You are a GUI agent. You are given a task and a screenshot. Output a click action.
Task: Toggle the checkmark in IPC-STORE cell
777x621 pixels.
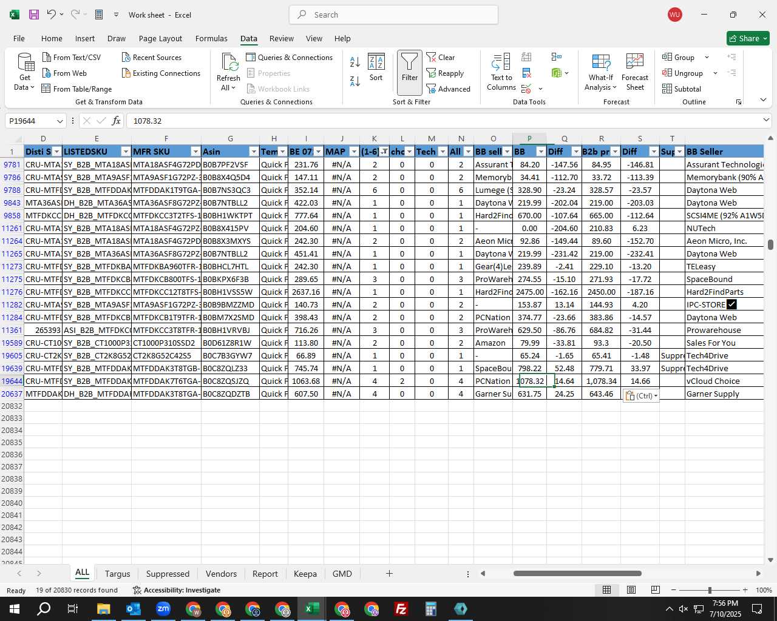(x=731, y=304)
